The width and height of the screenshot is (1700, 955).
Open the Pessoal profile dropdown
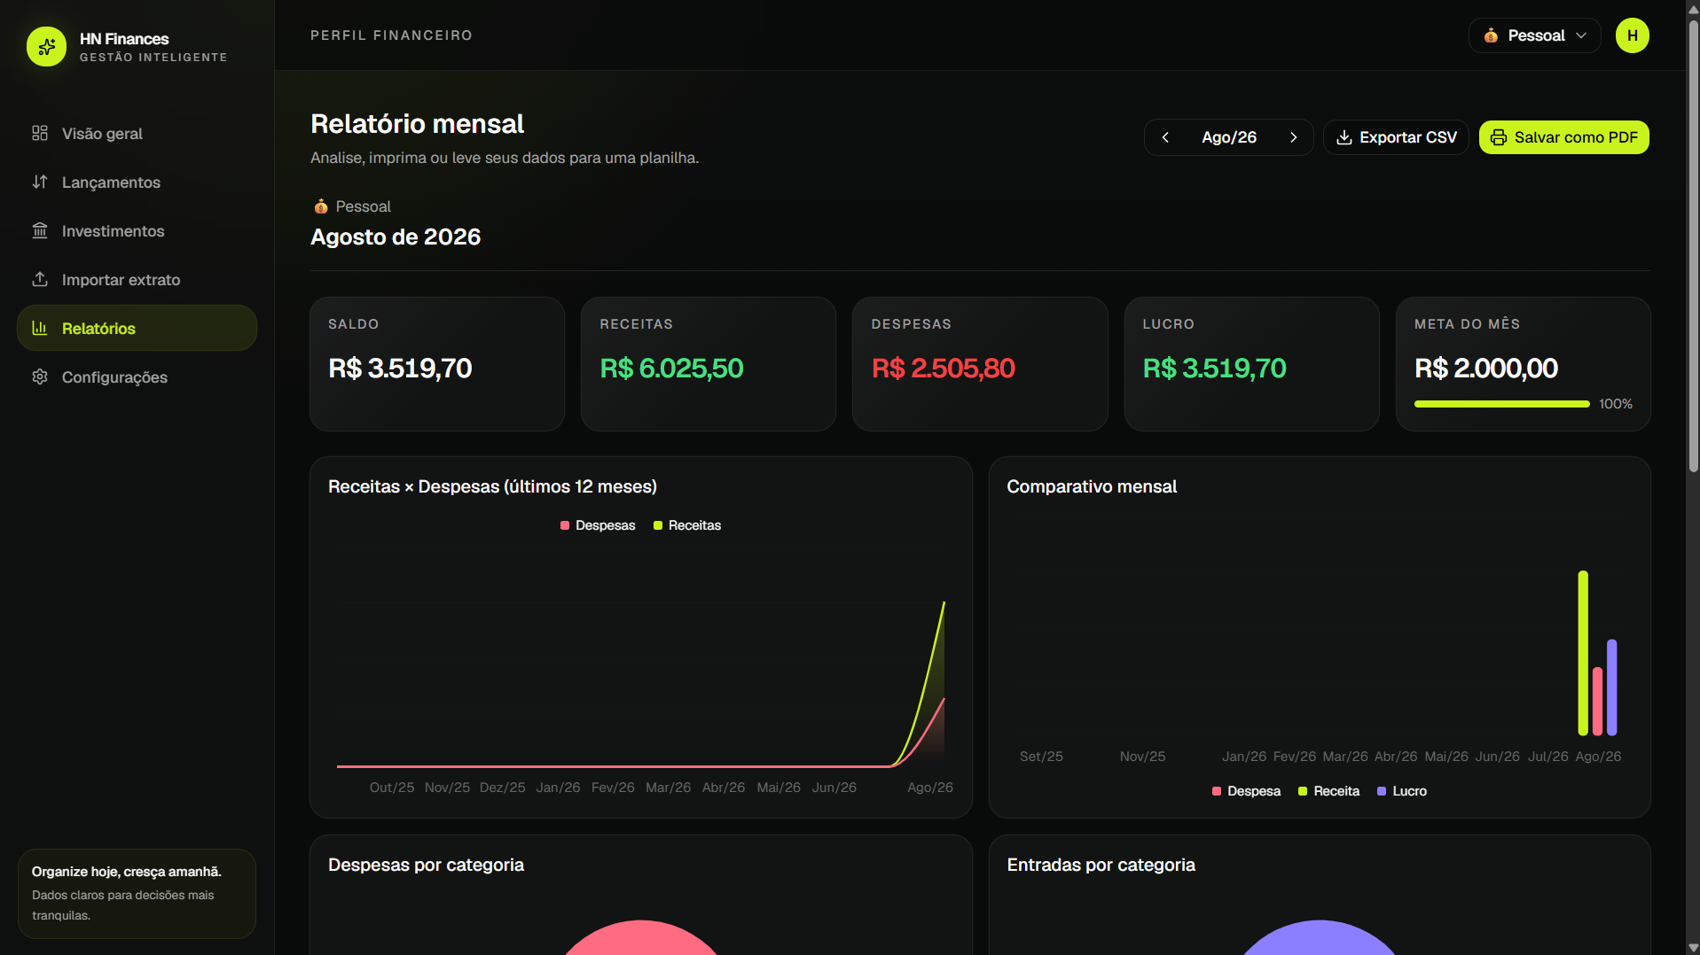[1534, 35]
